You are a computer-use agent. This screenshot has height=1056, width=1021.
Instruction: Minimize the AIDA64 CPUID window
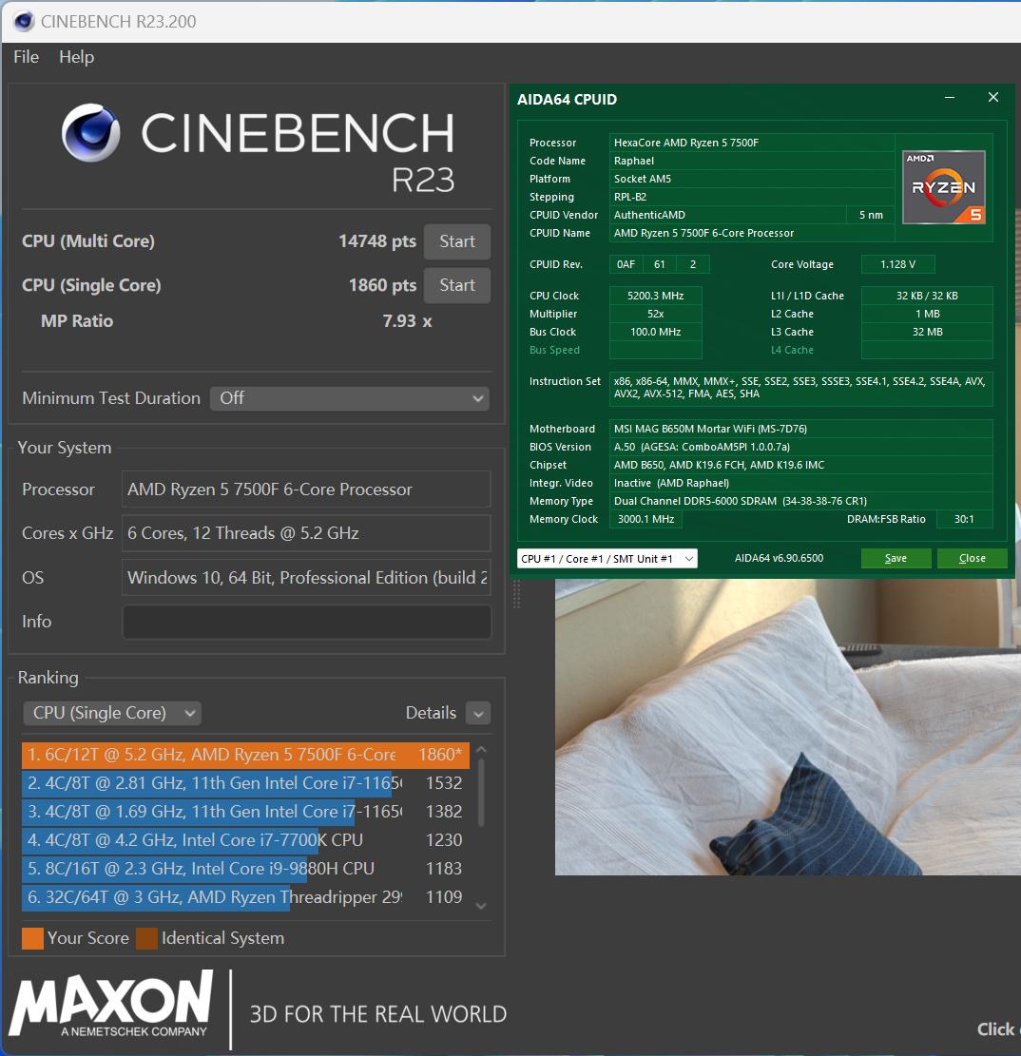point(950,98)
